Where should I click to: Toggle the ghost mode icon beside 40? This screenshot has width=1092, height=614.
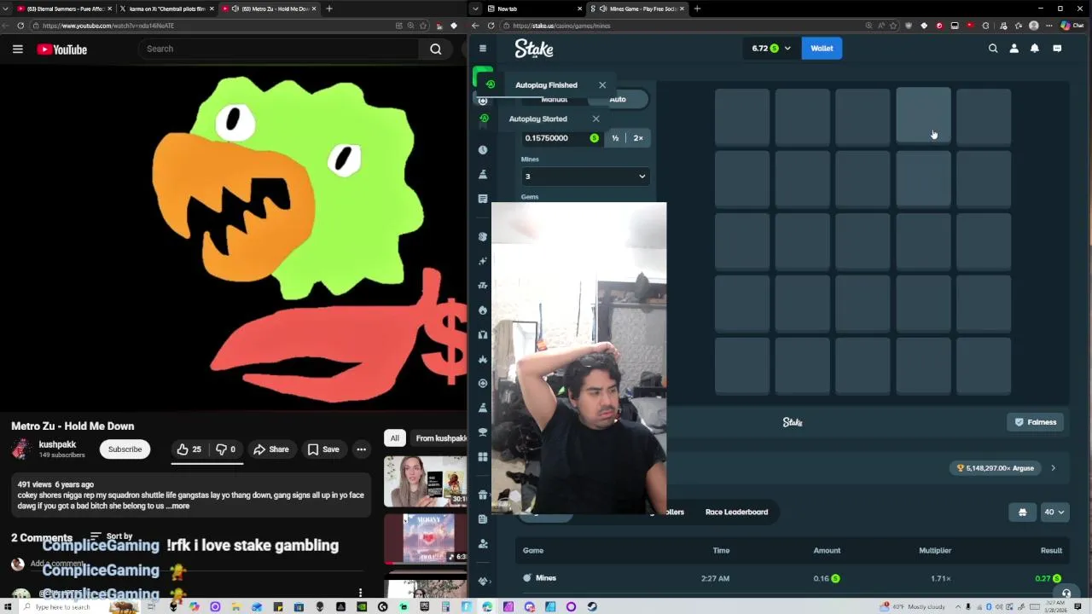1022,513
